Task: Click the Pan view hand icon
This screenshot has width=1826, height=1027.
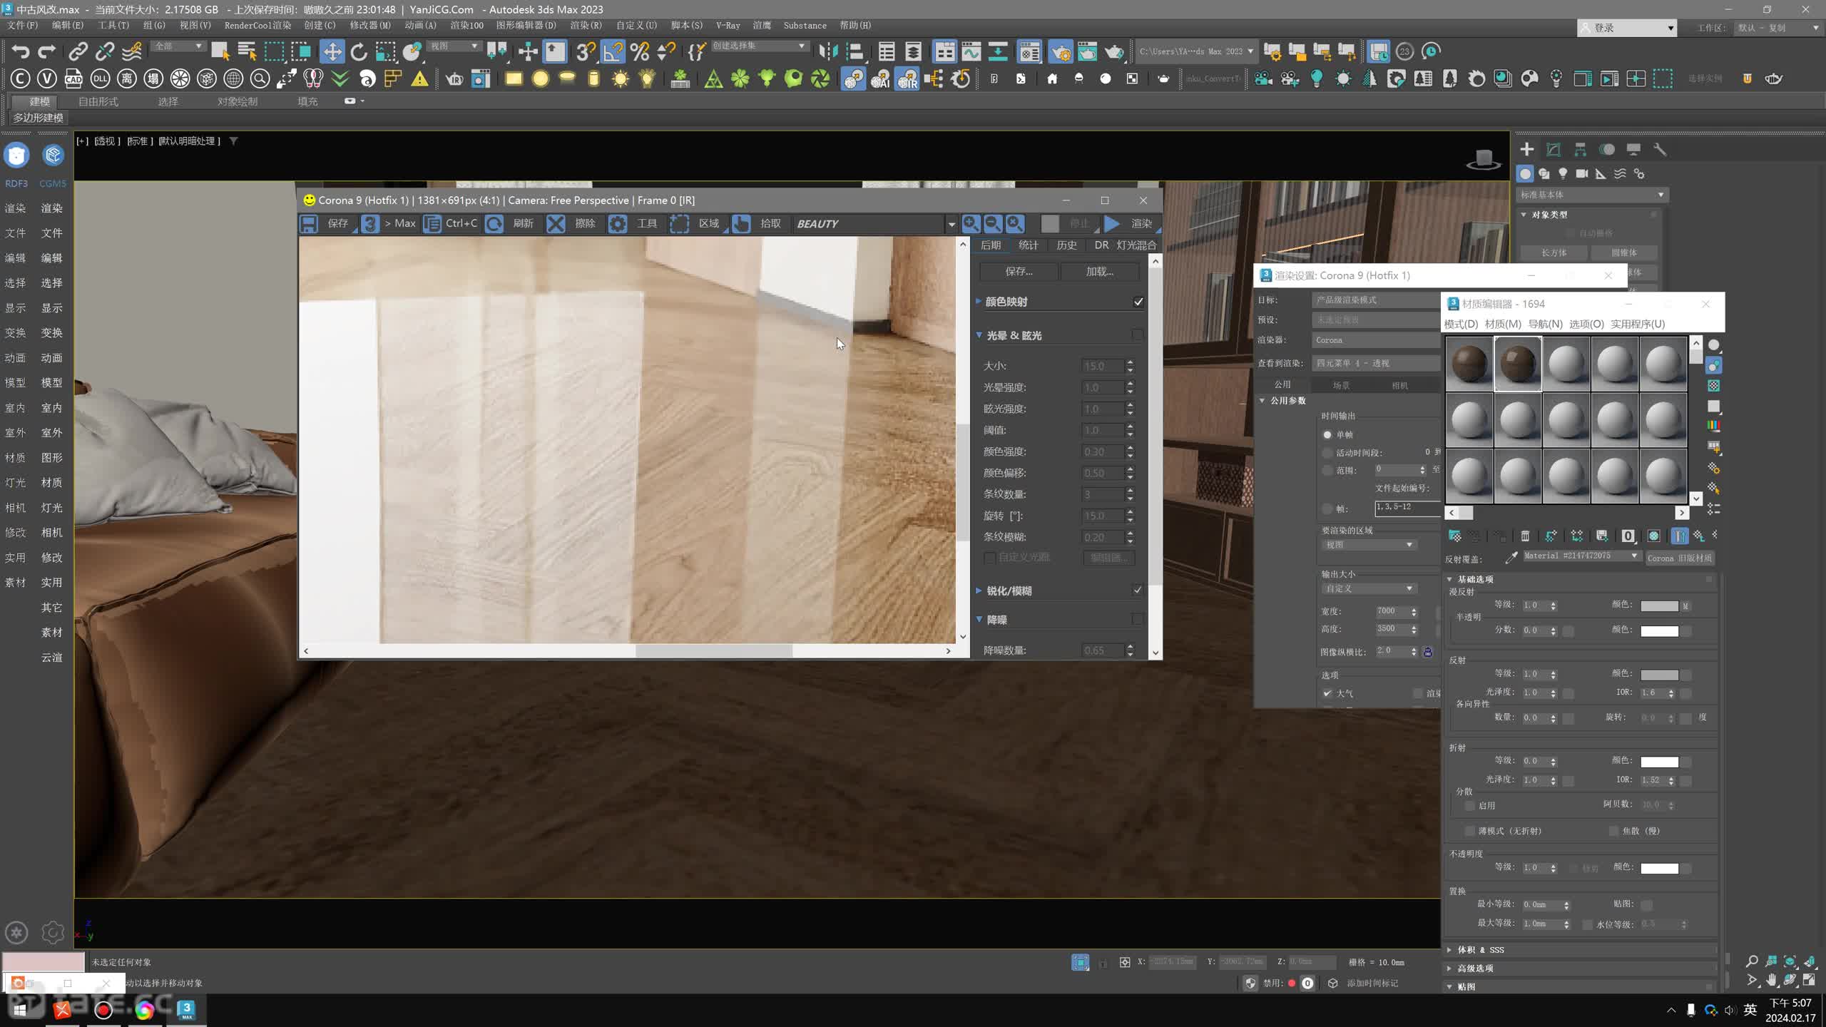Action: pyautogui.click(x=1771, y=981)
